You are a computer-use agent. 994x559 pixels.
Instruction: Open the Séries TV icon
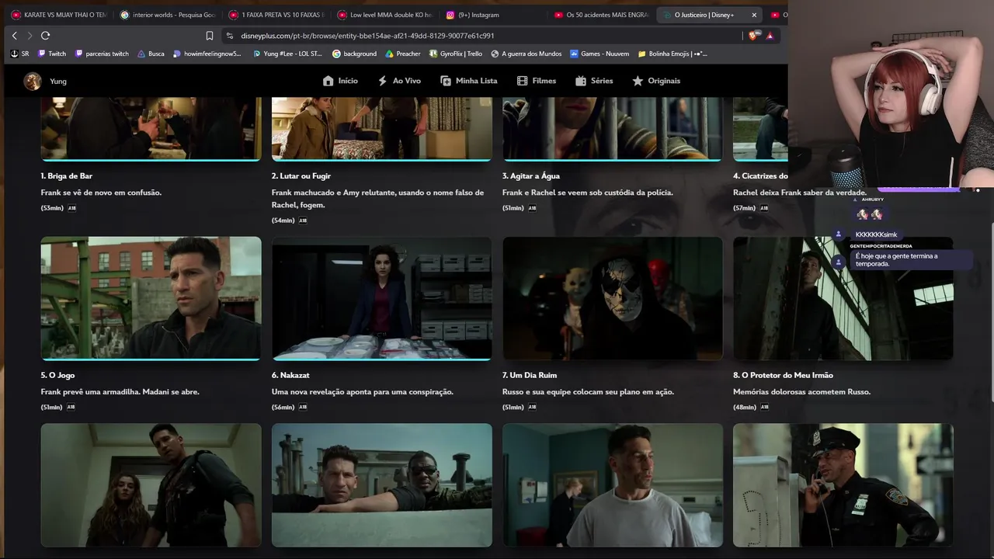pyautogui.click(x=581, y=81)
